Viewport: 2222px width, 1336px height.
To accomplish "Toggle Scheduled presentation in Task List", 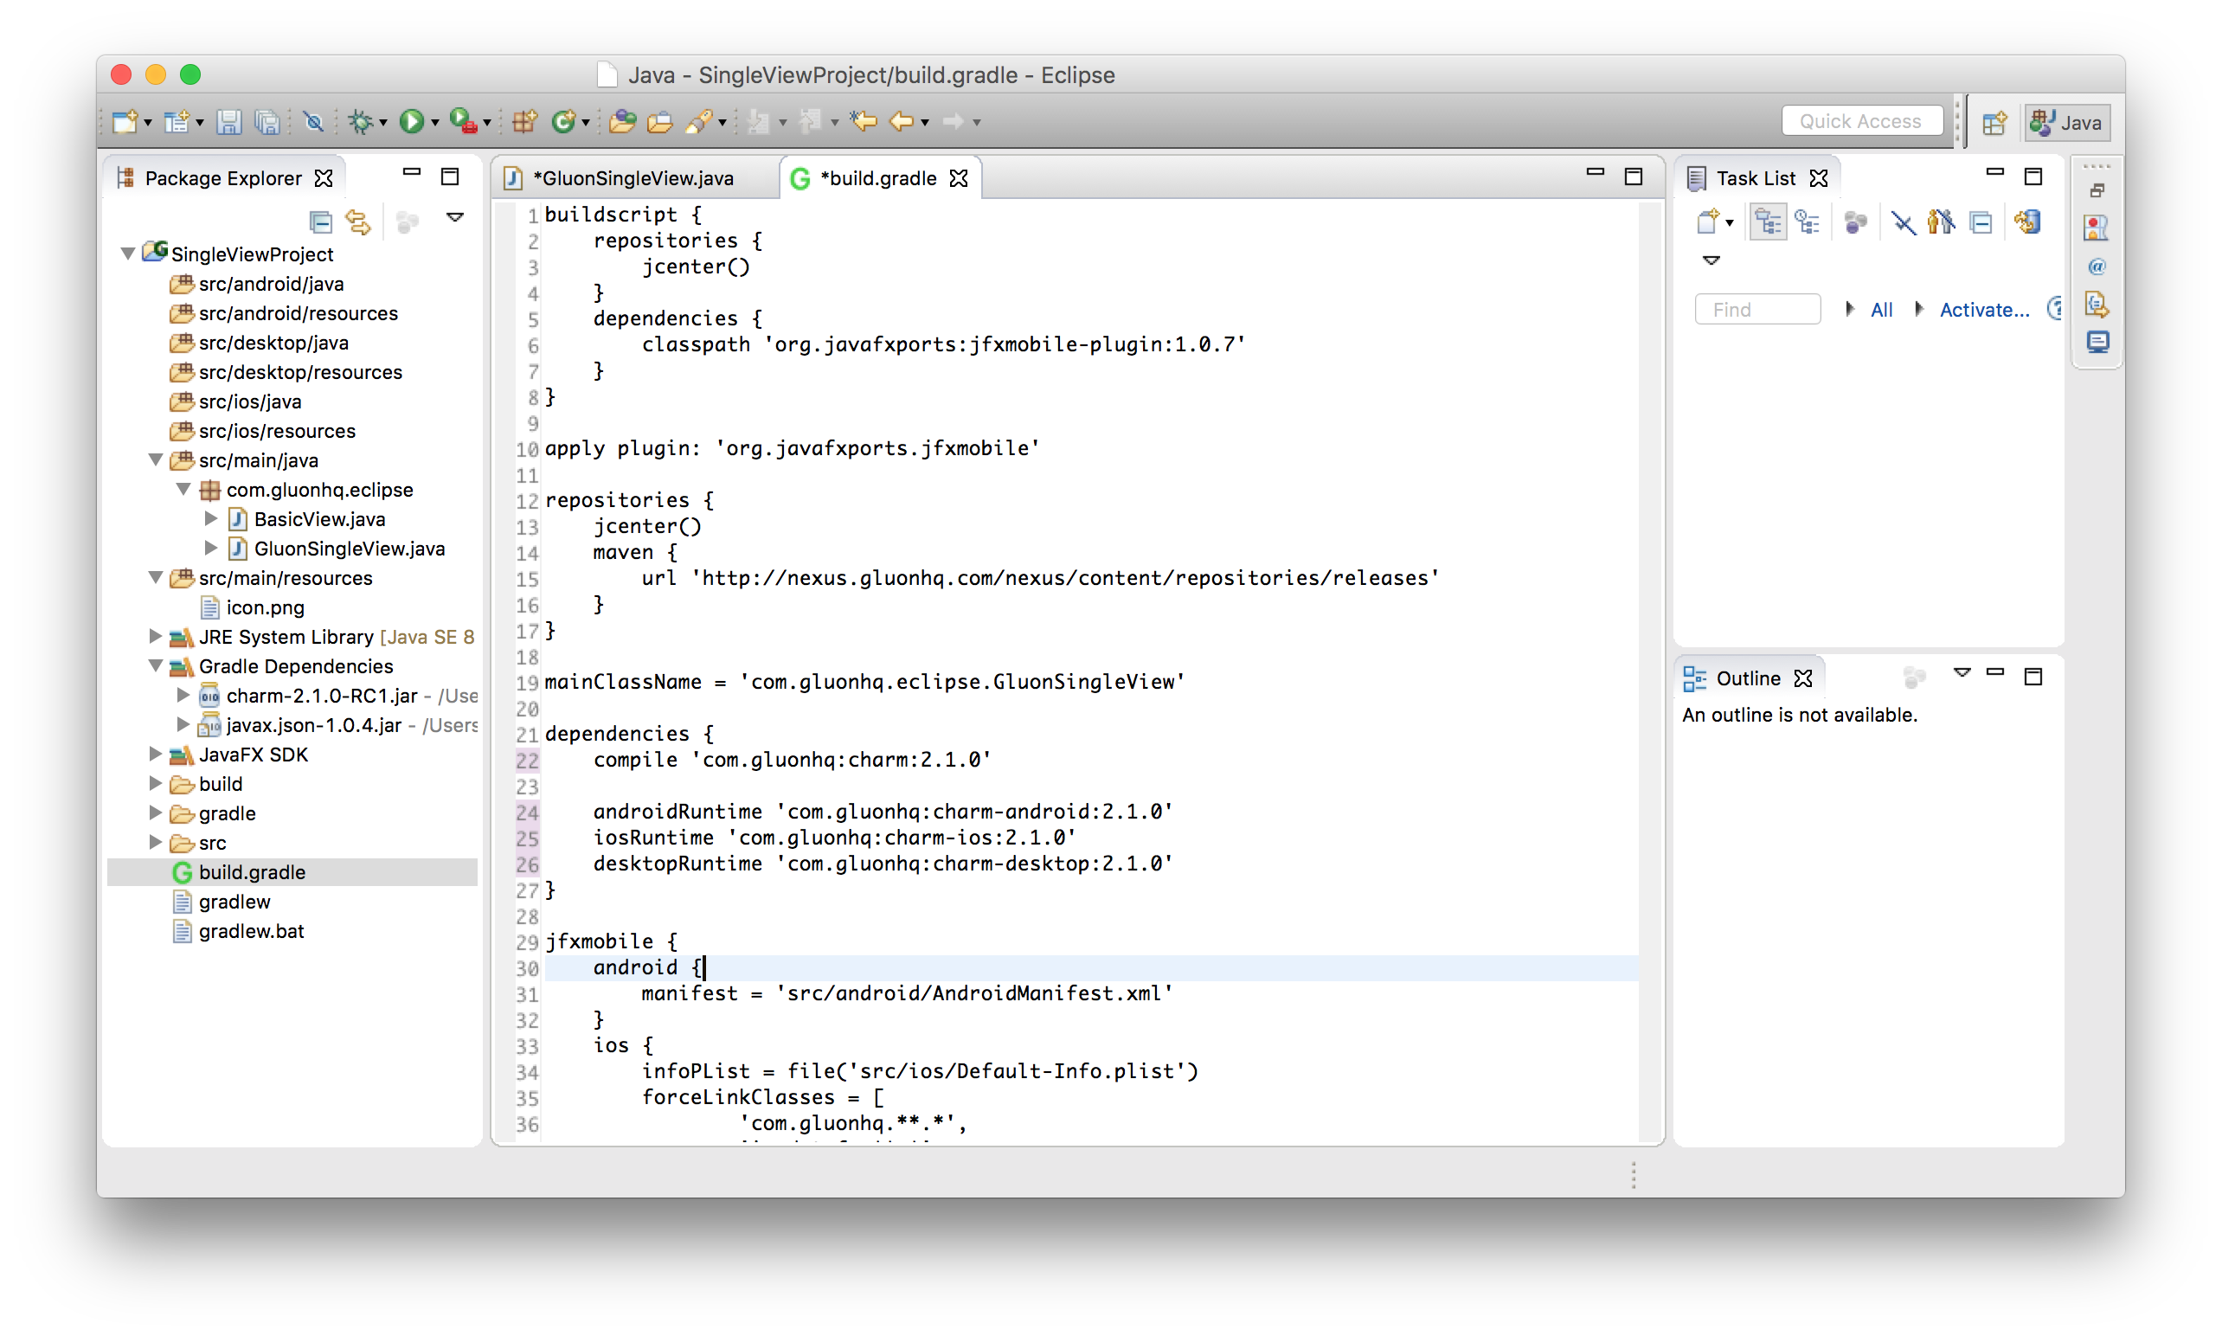I will [x=1808, y=222].
